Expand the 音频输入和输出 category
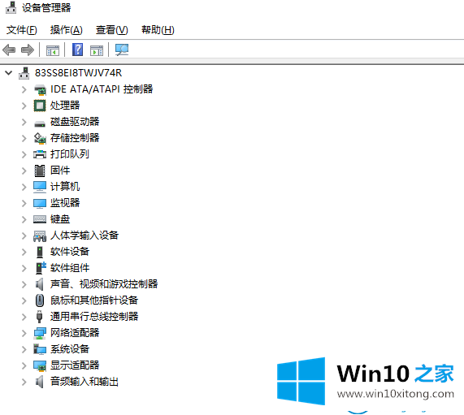The image size is (464, 415). (24, 383)
